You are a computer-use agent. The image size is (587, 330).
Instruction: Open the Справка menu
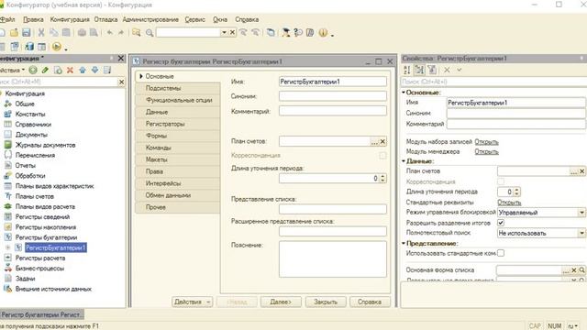[x=247, y=19]
